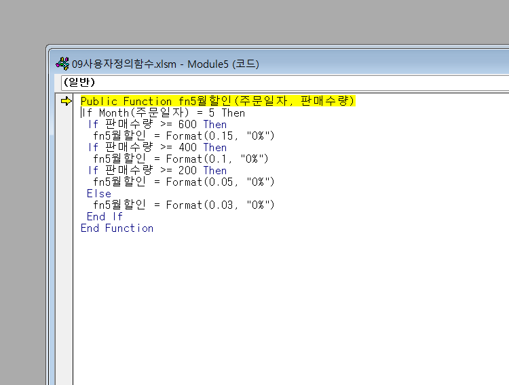Viewport: 509px width, 385px height.
Task: Click the yellow execution arrow in margin
Action: pos(66,101)
